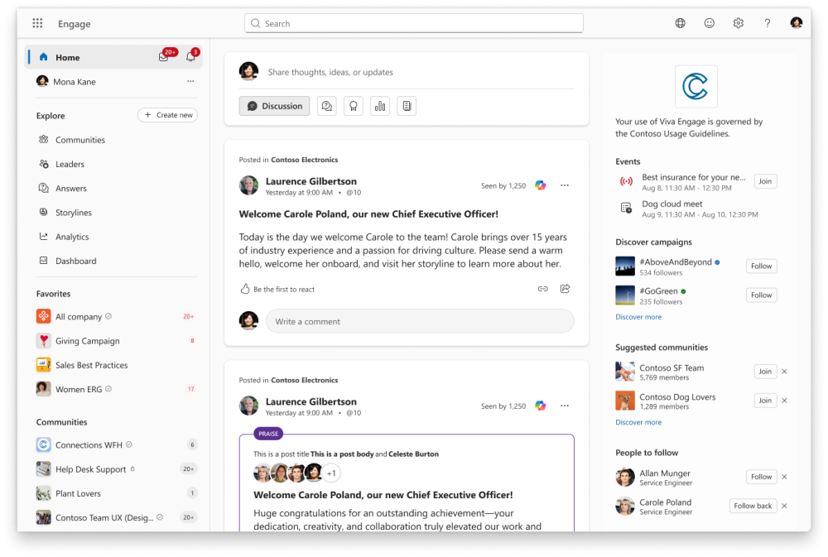Dismiss Contoso Dog Lovers suggestion

click(x=785, y=401)
